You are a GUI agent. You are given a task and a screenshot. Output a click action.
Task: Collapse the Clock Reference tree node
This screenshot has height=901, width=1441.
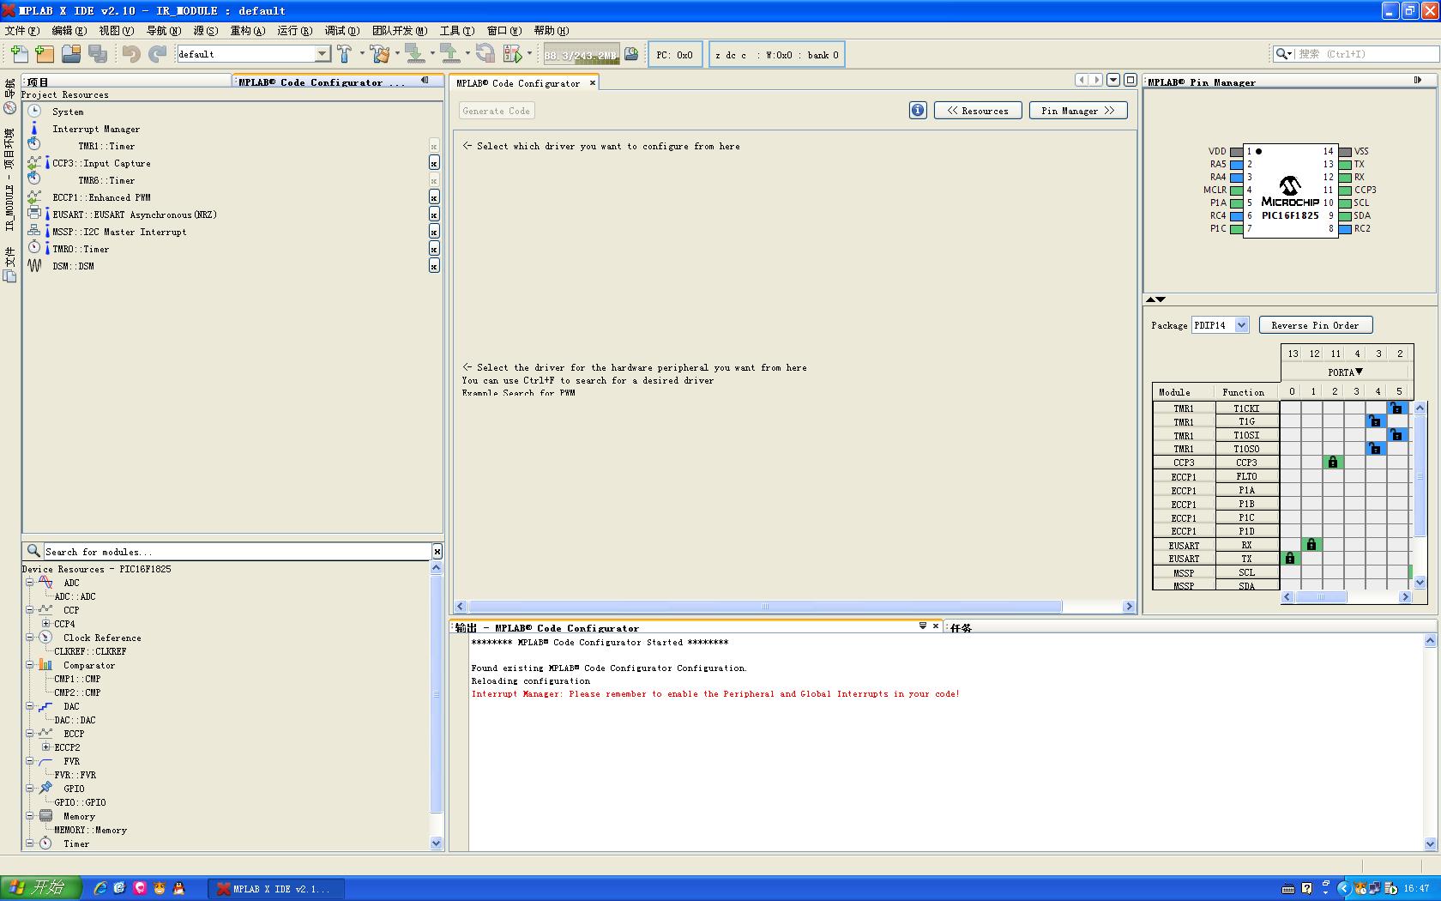(29, 637)
